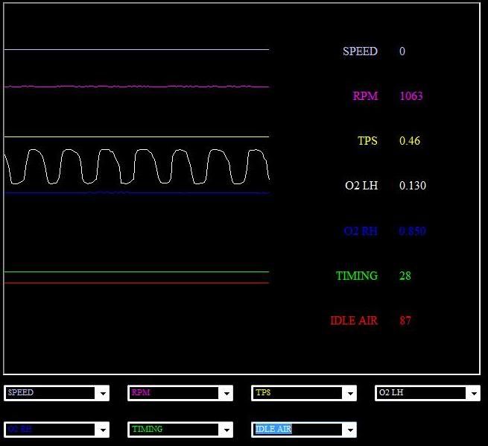Select the IDLE AIR value 87
Viewport: 488px width, 446px height.
click(x=405, y=321)
